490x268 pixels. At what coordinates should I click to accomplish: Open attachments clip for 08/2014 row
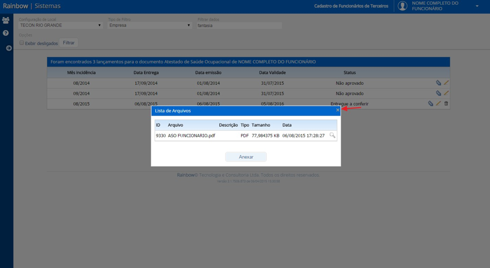point(438,83)
